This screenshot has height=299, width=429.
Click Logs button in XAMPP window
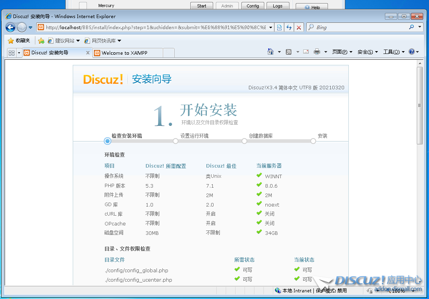(278, 6)
